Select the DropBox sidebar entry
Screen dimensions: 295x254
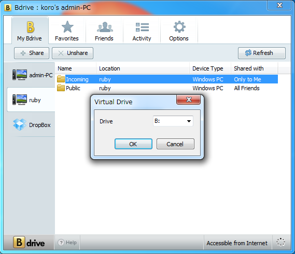pos(31,125)
